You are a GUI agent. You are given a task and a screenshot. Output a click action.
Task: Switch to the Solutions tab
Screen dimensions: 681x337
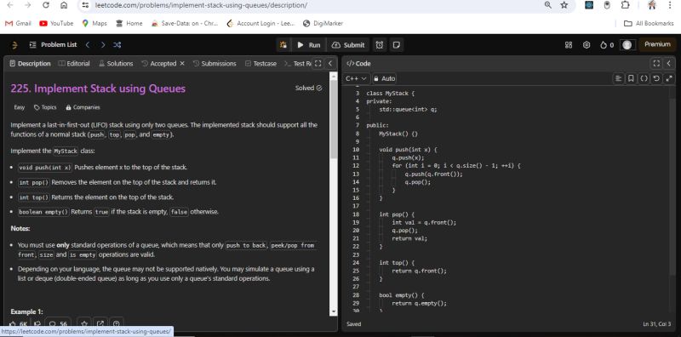pos(116,64)
